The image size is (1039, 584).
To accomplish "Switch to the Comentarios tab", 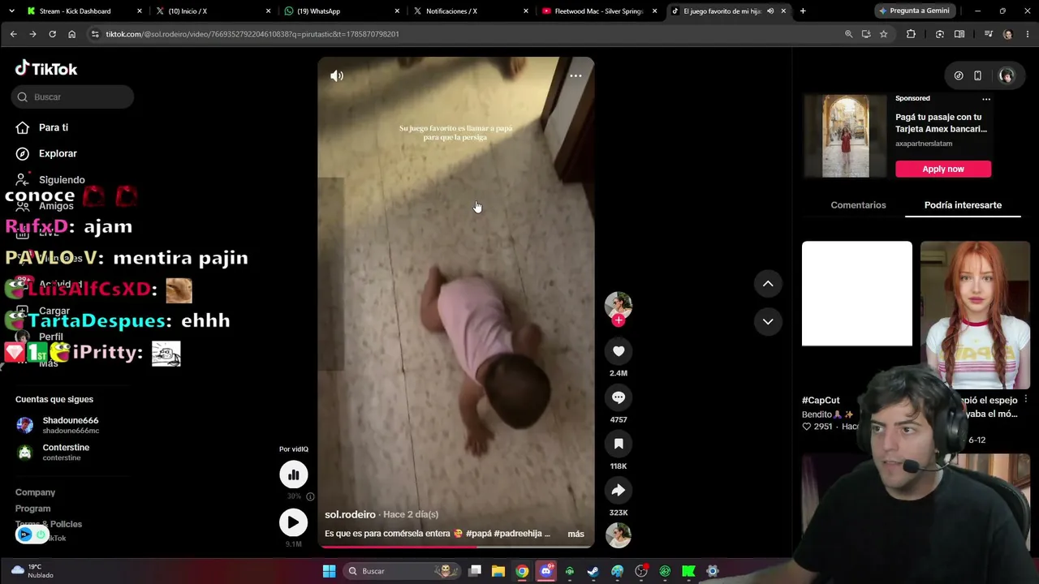I will 858,205.
